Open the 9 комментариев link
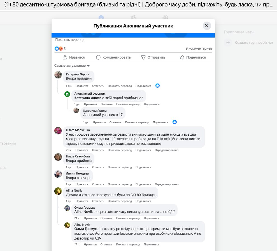Screen dimensions: 277x251 tap(199, 48)
